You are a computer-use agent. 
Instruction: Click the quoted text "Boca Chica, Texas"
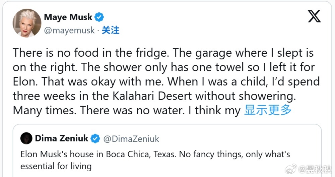tap(146, 155)
